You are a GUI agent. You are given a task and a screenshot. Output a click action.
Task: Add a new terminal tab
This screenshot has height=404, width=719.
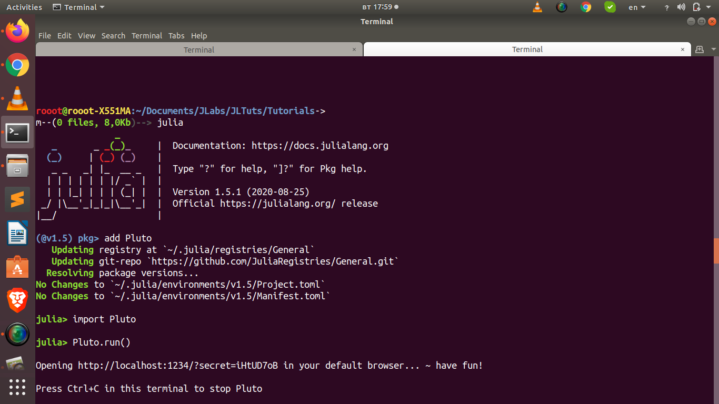pyautogui.click(x=700, y=49)
